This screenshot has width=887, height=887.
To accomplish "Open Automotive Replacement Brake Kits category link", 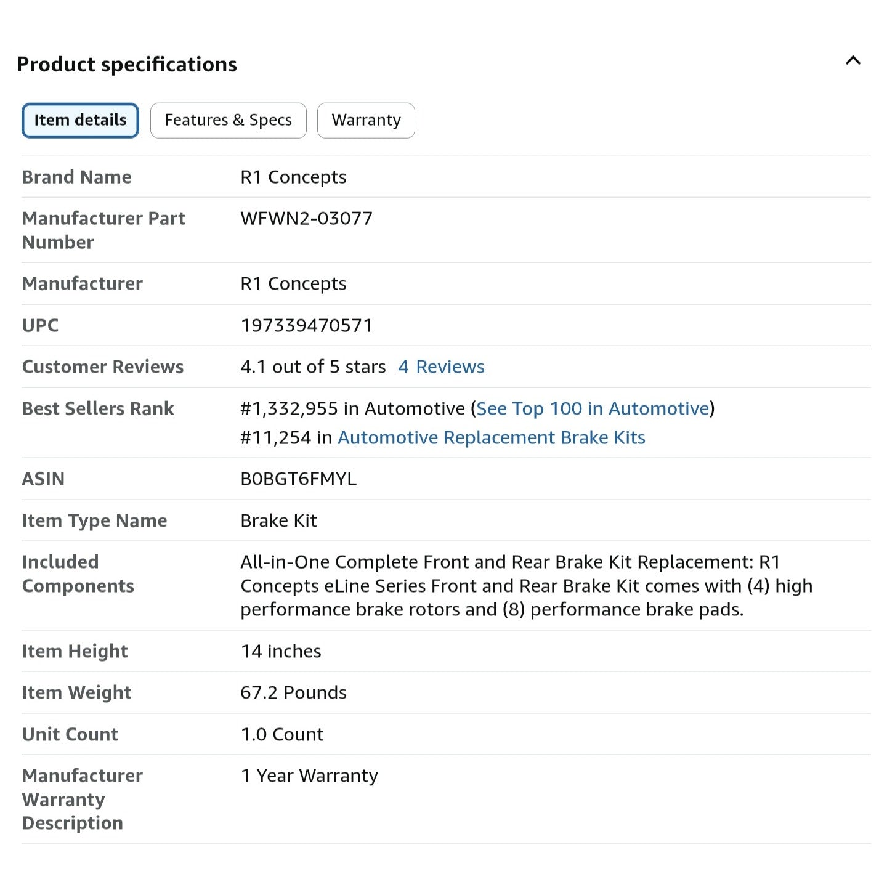I will [x=491, y=438].
